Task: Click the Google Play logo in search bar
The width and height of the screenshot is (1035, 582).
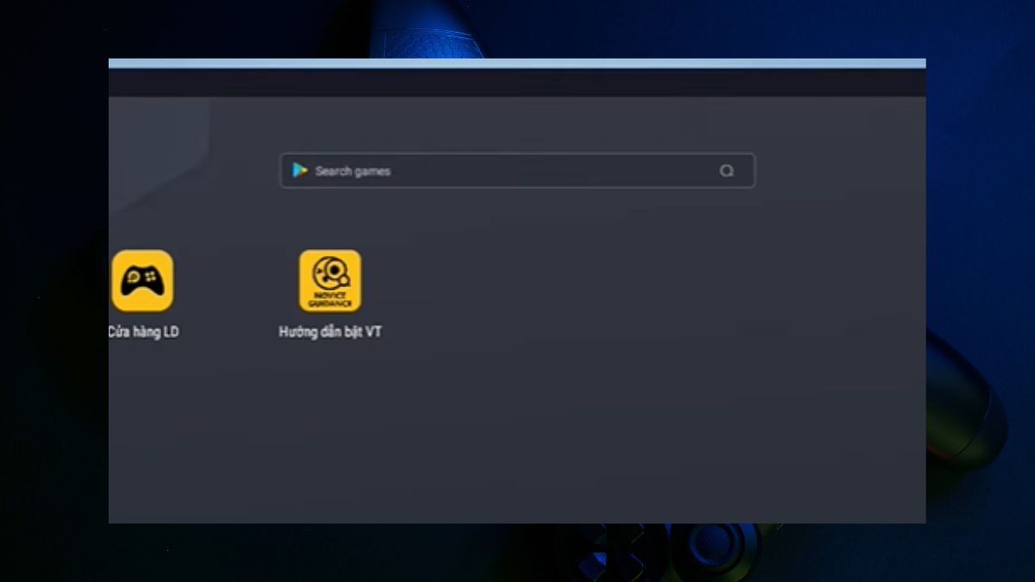Action: click(x=300, y=171)
